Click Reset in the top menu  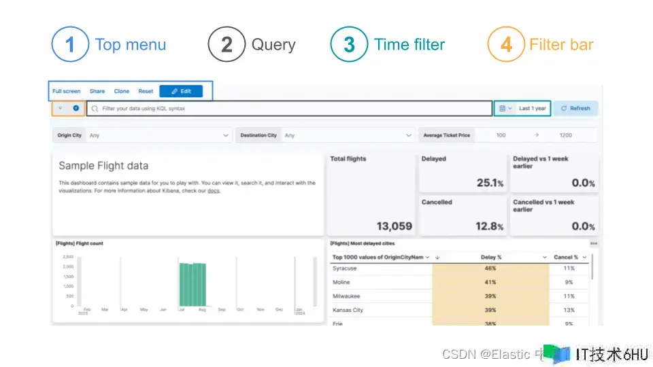(146, 91)
